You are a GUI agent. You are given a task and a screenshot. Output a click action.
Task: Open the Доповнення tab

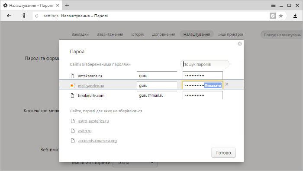coord(163,34)
